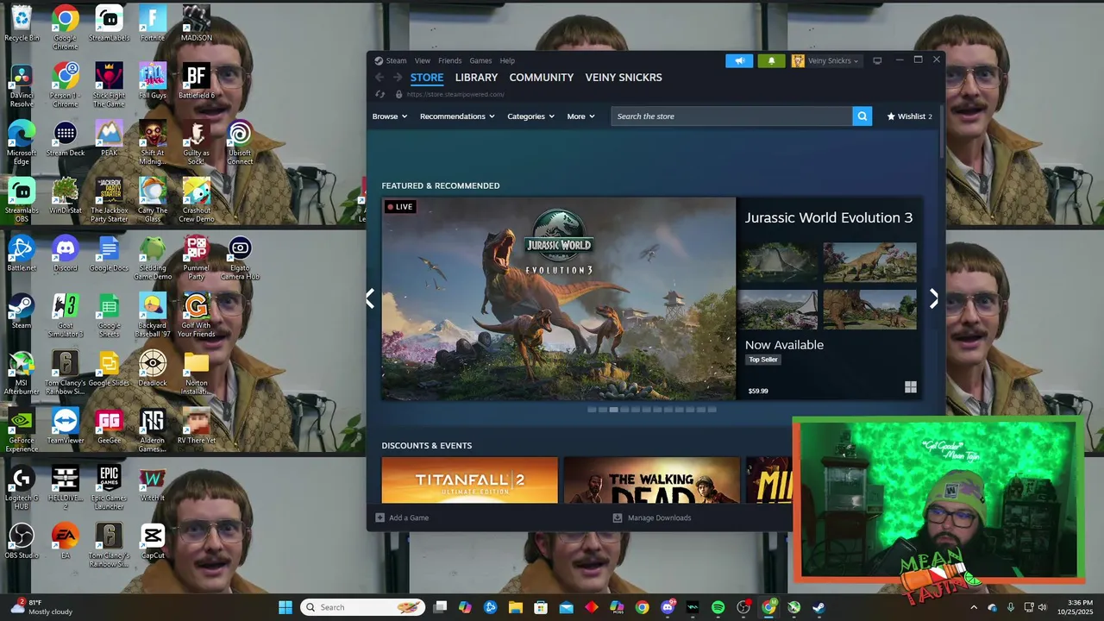This screenshot has width=1104, height=621.
Task: Open the Veiny Snickrs account dropdown
Action: [825, 60]
